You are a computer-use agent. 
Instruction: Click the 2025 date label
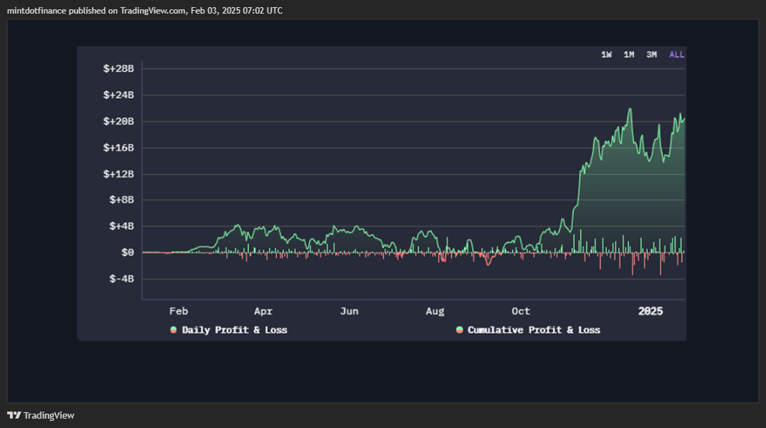[x=651, y=311]
